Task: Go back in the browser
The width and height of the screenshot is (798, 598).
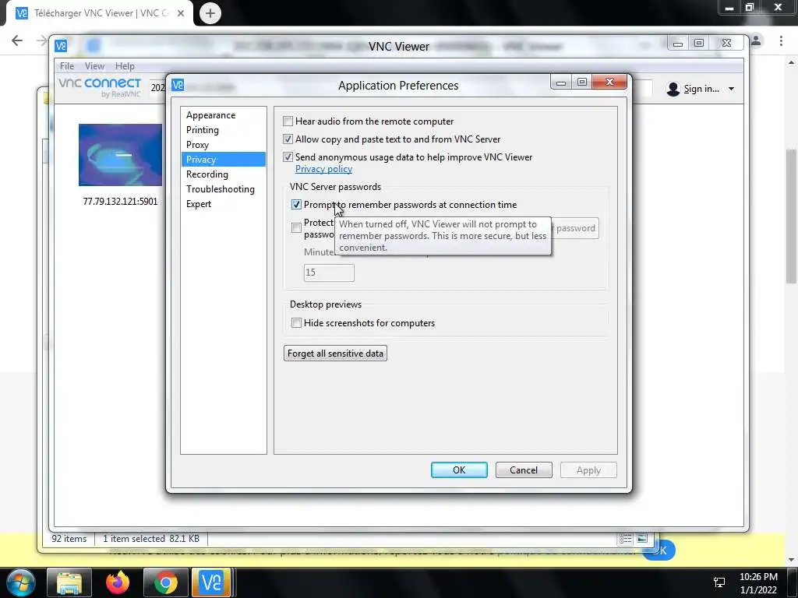Action: (x=17, y=40)
